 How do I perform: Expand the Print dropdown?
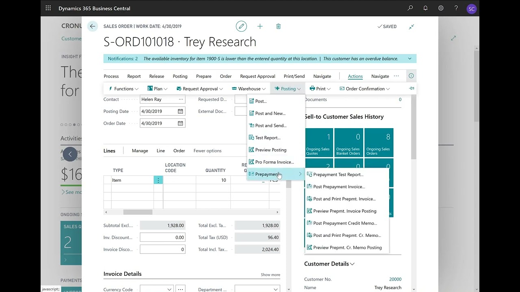[x=320, y=88]
